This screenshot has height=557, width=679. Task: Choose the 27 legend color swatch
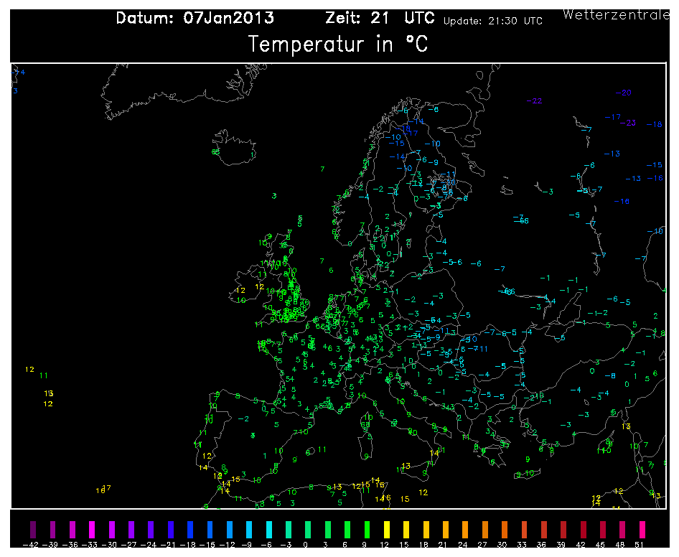485,529
